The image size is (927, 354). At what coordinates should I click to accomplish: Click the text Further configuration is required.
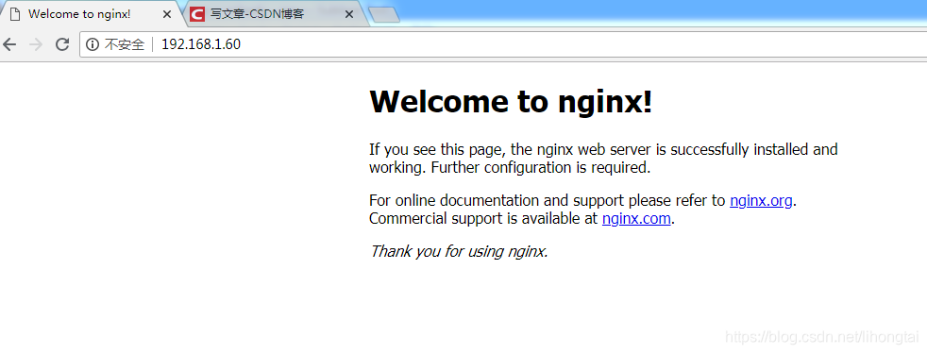pos(541,168)
